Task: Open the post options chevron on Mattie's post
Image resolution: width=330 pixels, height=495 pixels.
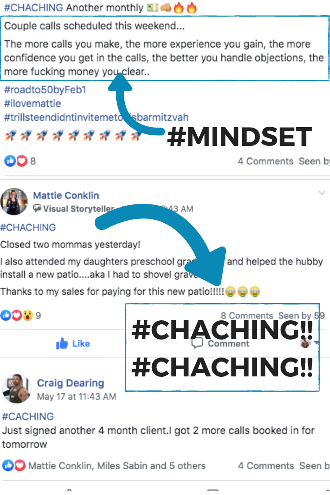Action: pos(321,193)
